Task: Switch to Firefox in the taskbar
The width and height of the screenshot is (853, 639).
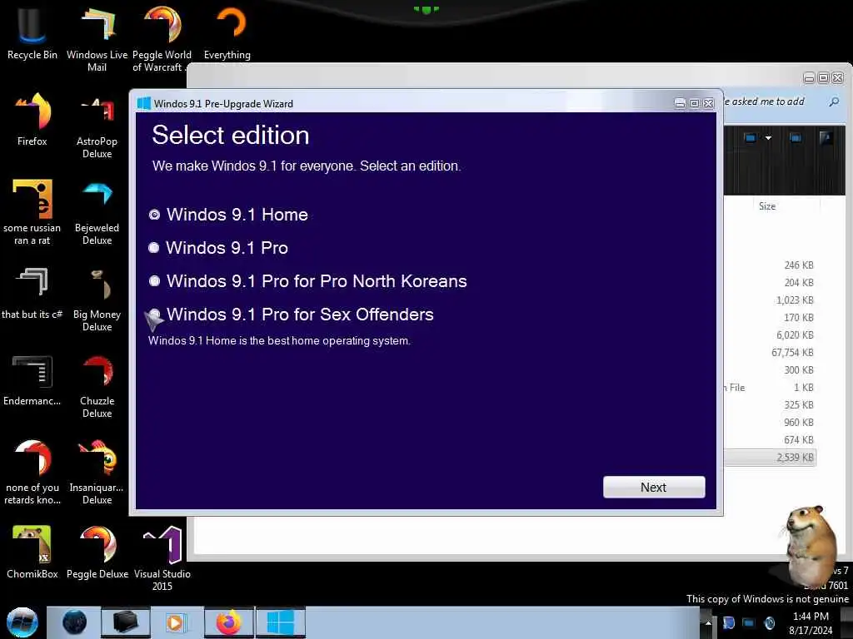Action: pos(229,622)
